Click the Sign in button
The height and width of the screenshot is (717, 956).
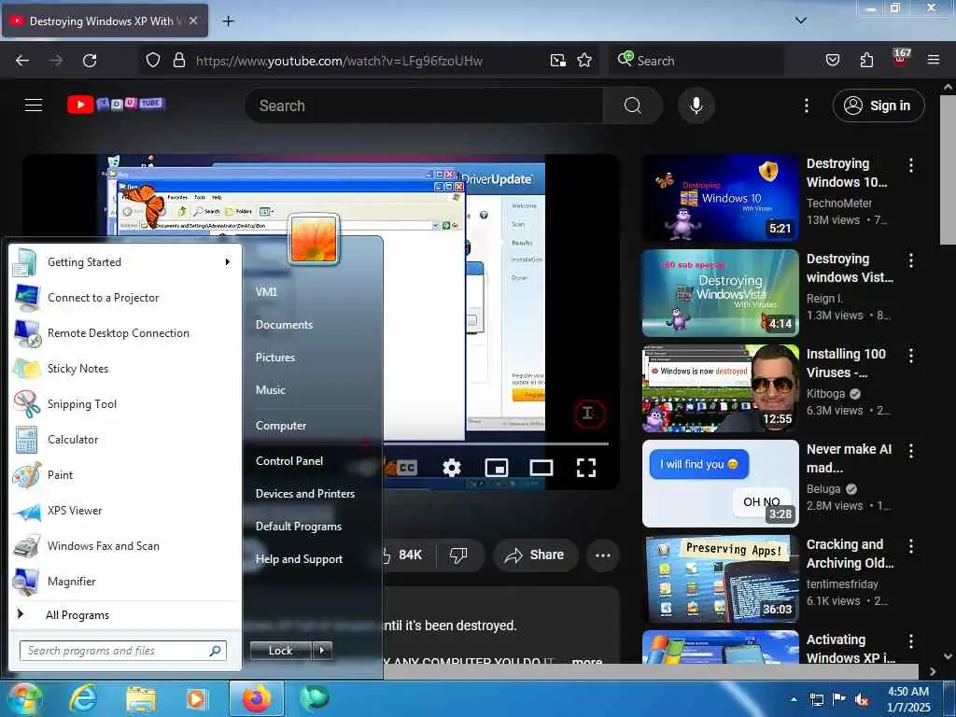[879, 105]
